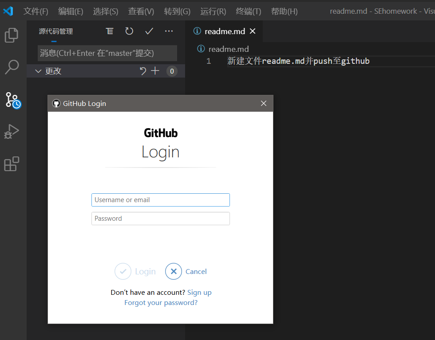Image resolution: width=435 pixels, height=340 pixels.
Task: Toggle view as tree in Source Control
Action: point(109,31)
